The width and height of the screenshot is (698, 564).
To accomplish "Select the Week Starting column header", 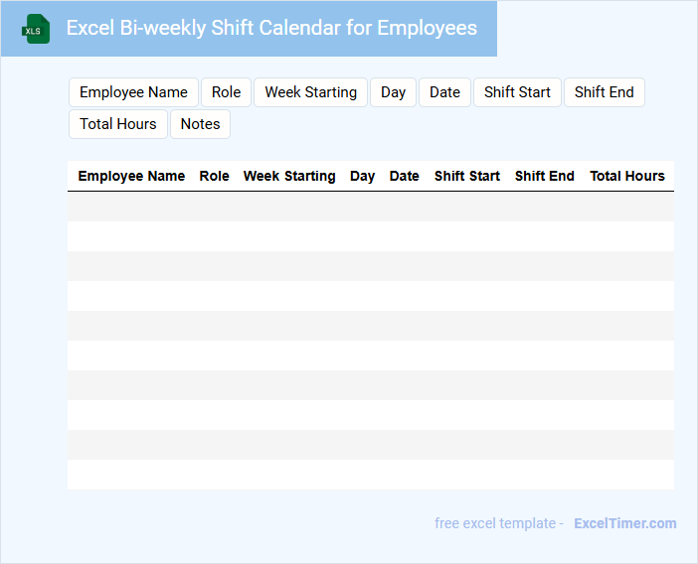I will (x=289, y=176).
